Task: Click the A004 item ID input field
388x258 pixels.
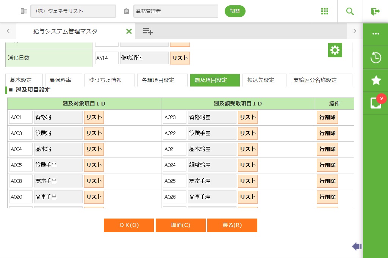Action: [x=21, y=149]
